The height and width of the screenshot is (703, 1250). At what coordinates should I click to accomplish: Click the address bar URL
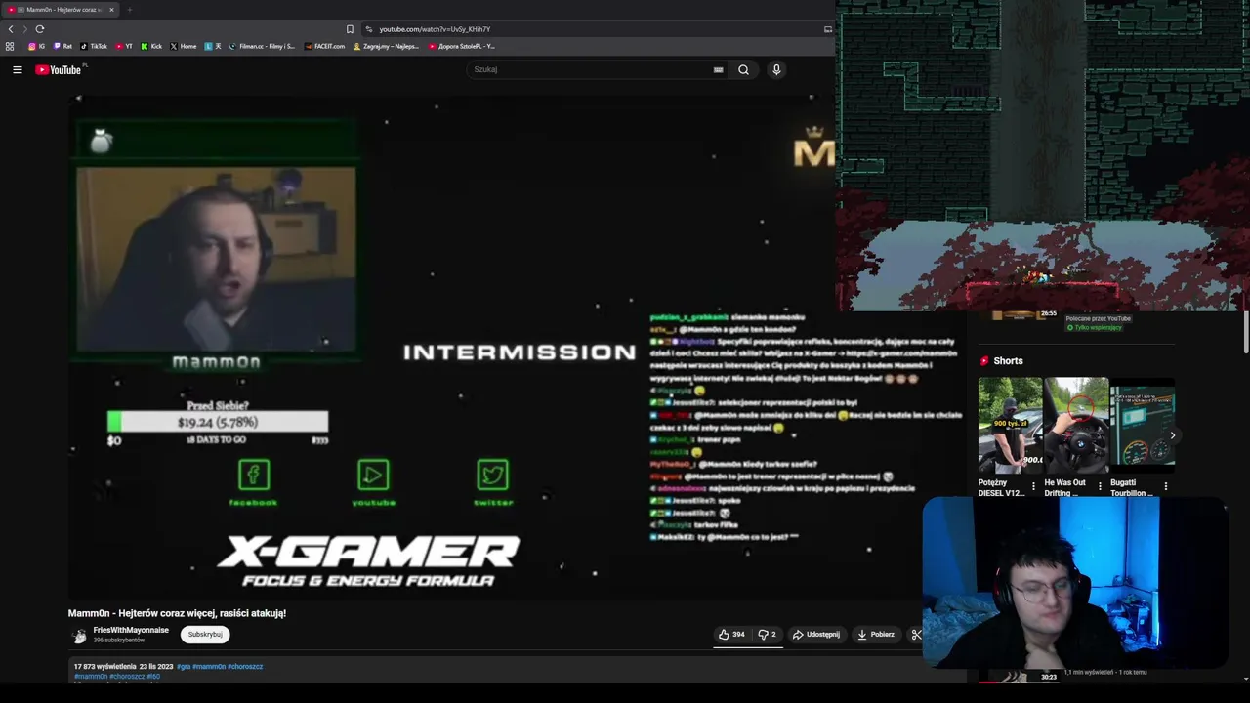point(435,29)
